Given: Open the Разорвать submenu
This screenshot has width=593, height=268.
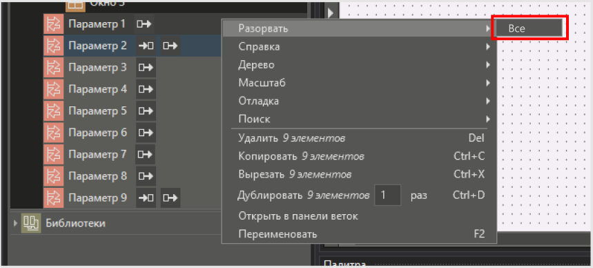Looking at the screenshot, I should coord(359,28).
